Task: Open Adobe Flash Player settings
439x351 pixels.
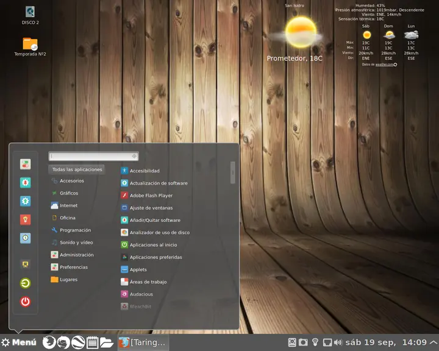Action: tap(146, 196)
